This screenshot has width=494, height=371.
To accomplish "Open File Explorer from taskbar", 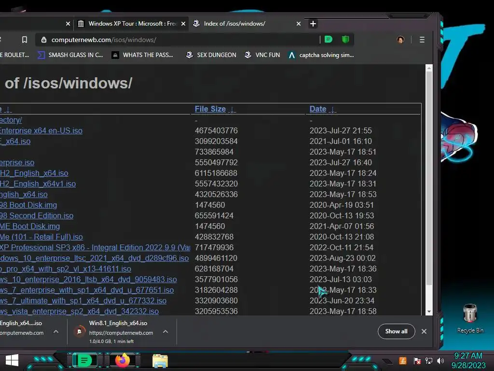I will click(160, 360).
